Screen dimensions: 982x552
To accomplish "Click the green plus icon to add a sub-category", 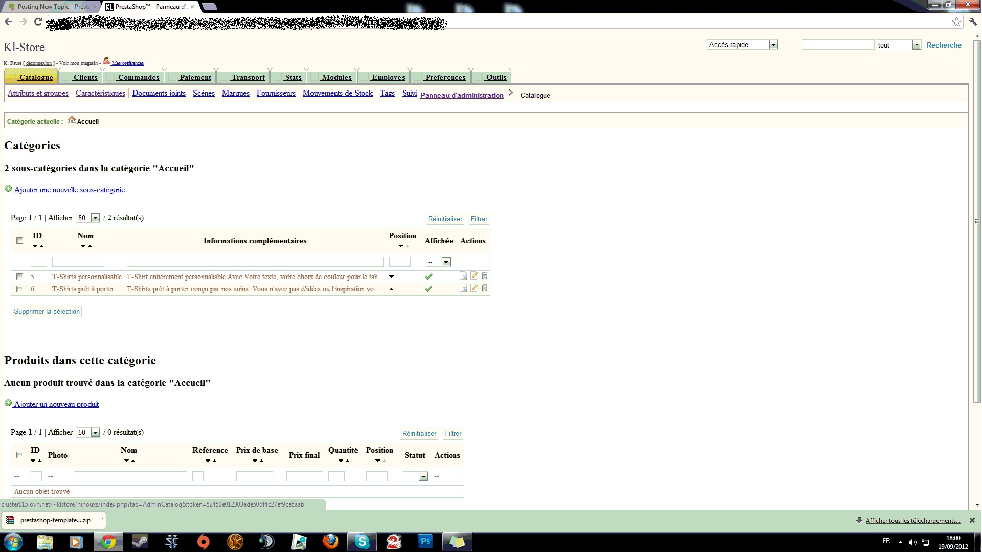I will (x=8, y=189).
